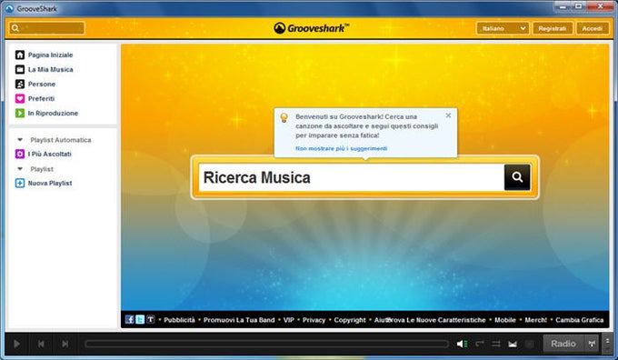Viewport: 618px width, 360px height.
Task: Click the black search magnifier button
Action: [x=517, y=177]
